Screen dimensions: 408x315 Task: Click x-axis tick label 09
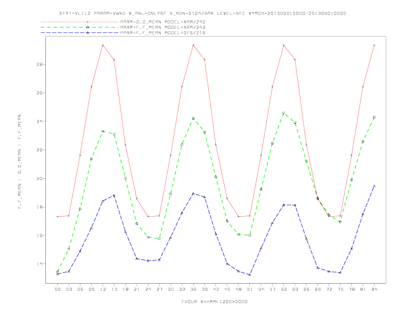[x=91, y=289]
